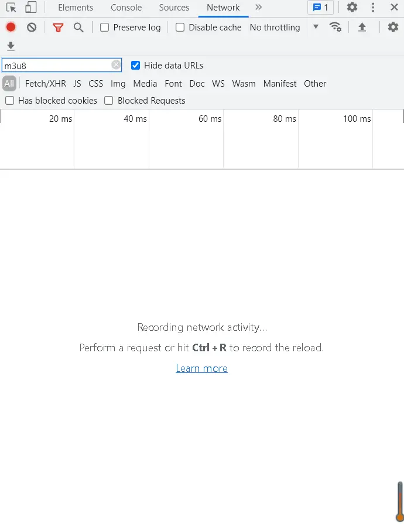
Task: Filter by WS requests
Action: click(218, 84)
